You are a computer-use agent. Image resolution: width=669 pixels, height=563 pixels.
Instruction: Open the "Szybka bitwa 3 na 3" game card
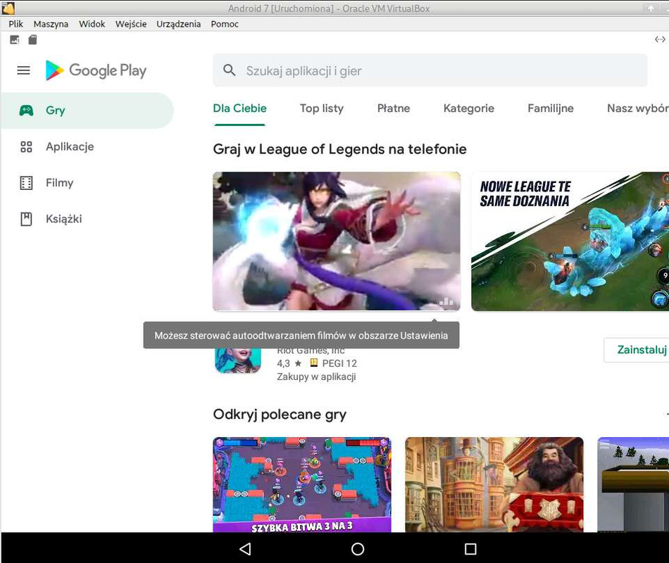coord(302,484)
